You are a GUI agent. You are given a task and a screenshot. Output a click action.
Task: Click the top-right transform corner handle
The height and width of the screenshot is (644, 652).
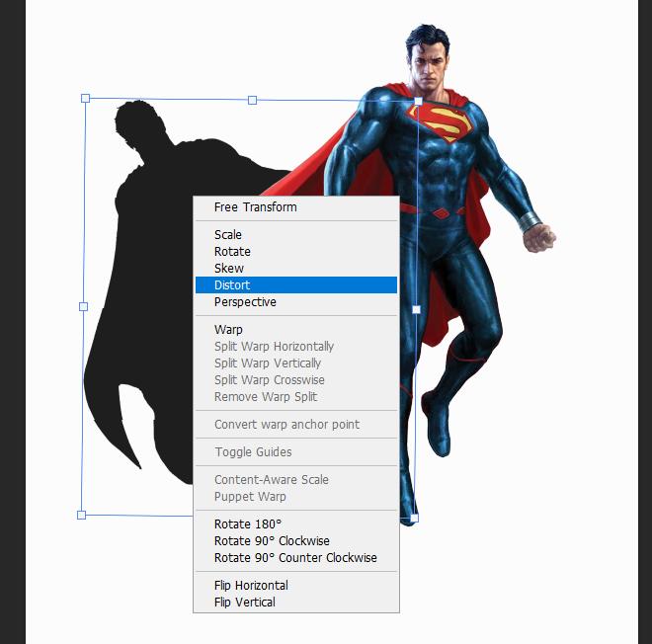[418, 101]
